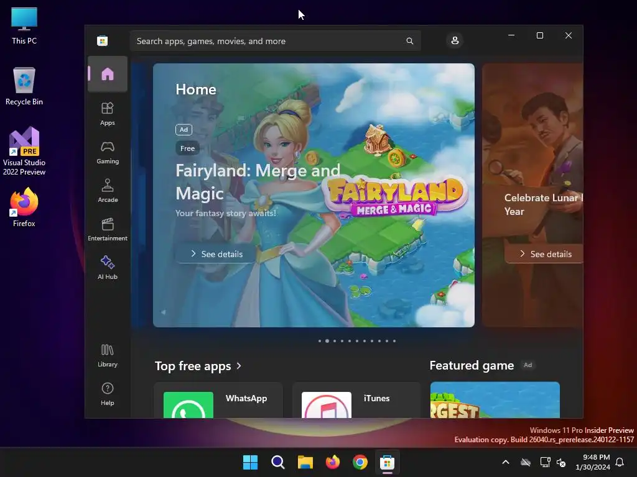Close the Microsoft Store window
This screenshot has width=637, height=477.
click(x=569, y=35)
